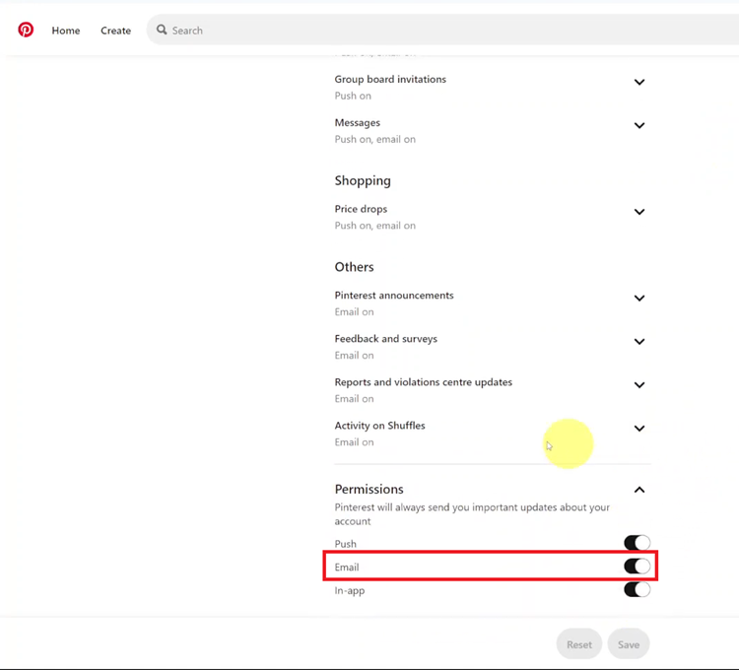Go to the Home tab
The height and width of the screenshot is (670, 739).
66,31
